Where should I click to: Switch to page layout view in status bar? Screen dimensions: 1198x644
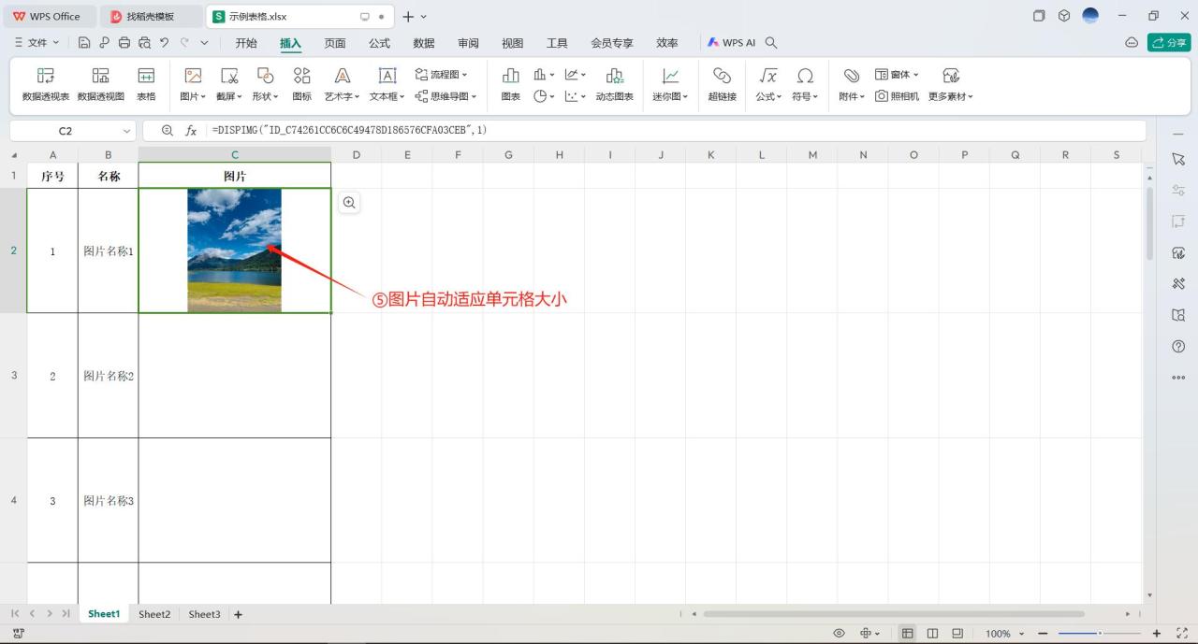[957, 633]
